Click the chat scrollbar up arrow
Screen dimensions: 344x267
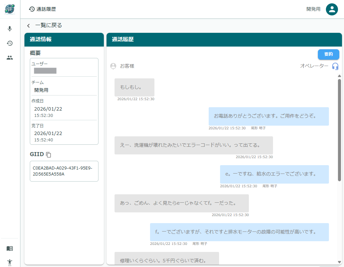pyautogui.click(x=339, y=76)
